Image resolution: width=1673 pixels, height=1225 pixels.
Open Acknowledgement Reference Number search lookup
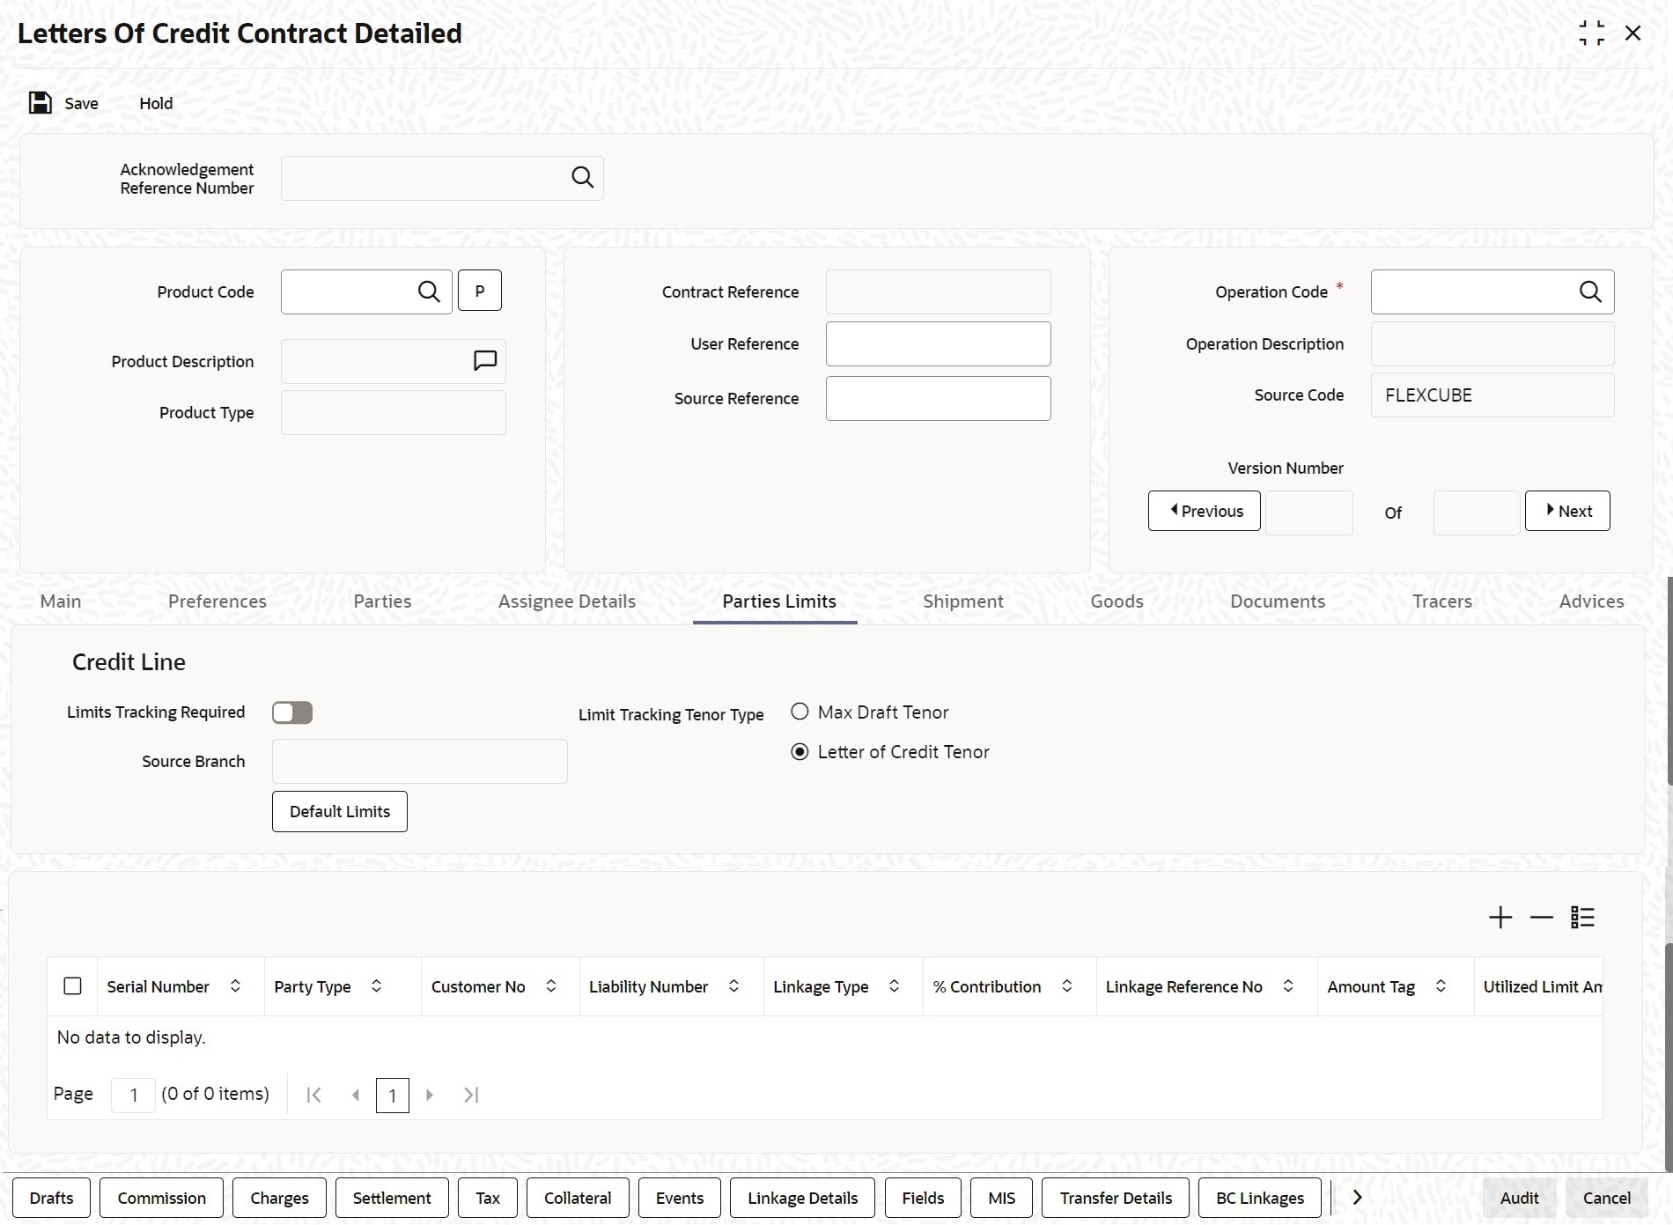point(582,178)
